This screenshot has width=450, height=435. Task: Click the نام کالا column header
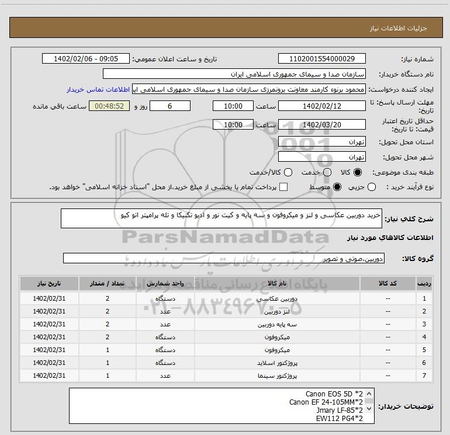277,283
